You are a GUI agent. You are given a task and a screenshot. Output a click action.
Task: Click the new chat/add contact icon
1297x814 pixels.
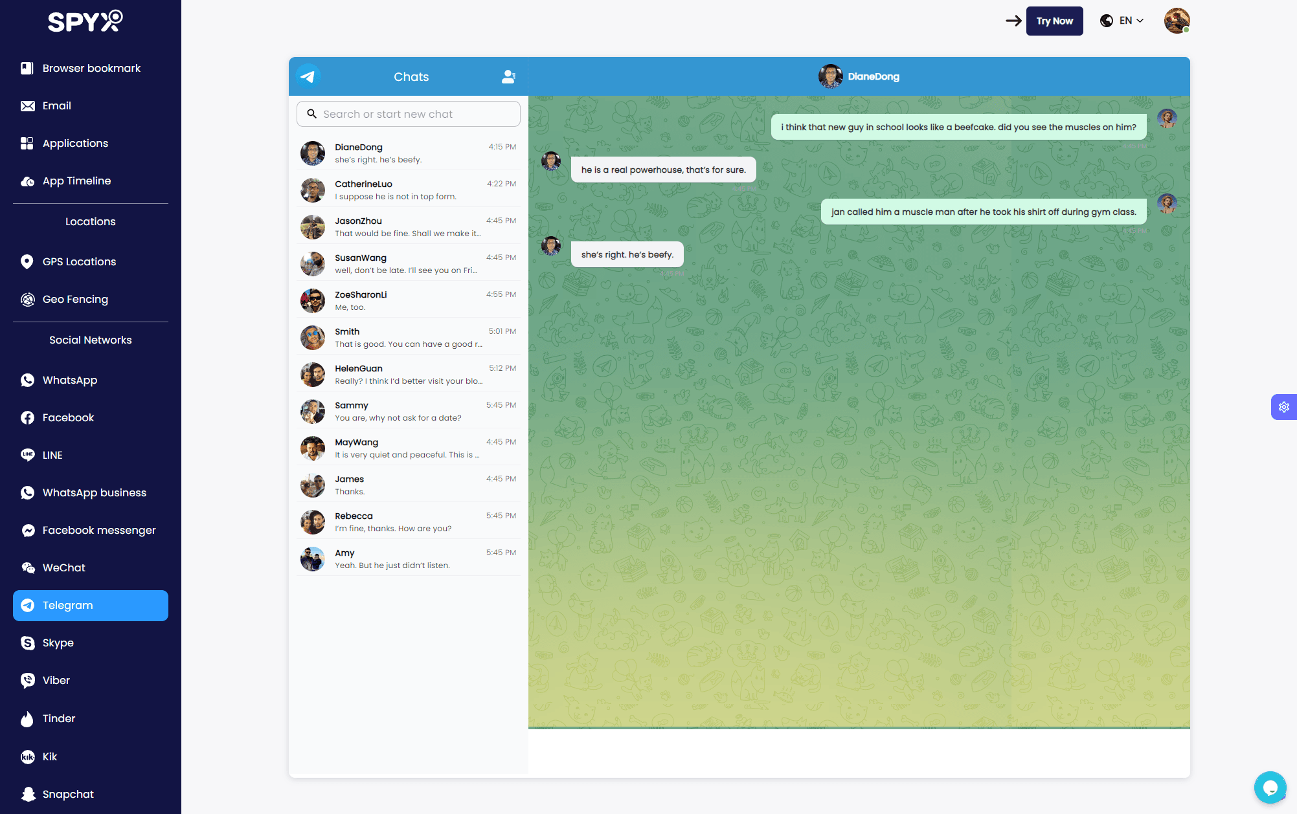point(509,77)
